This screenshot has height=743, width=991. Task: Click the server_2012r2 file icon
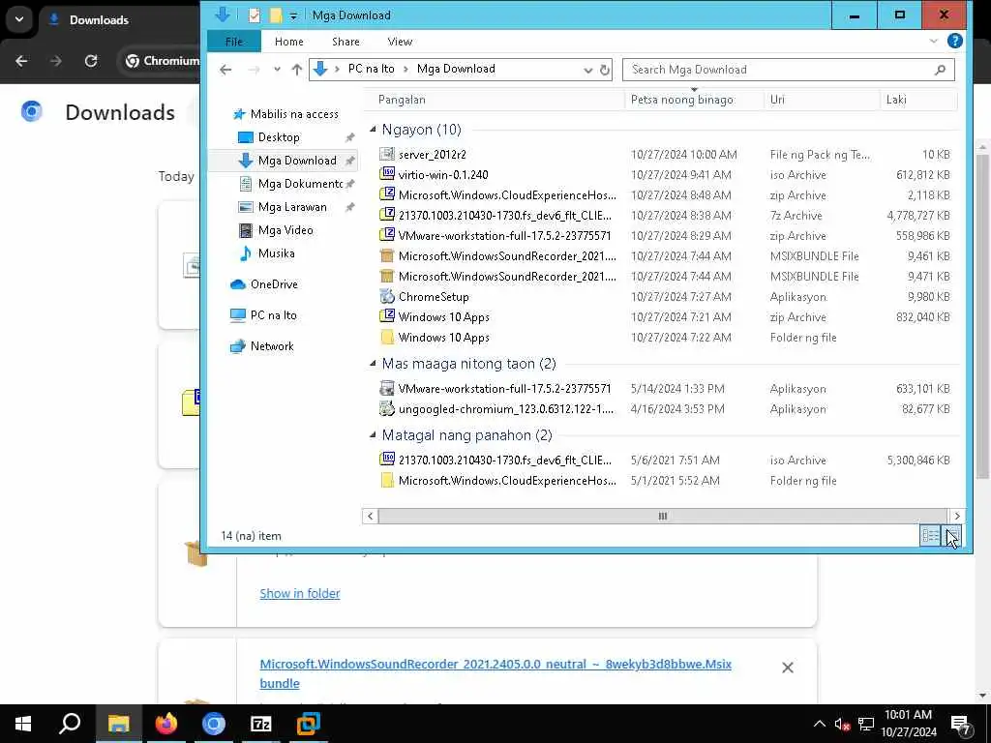(x=387, y=154)
